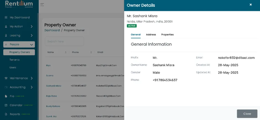Click the Owner Name value Sashank Misra
Viewport: 260px width, 120px height.
tap(163, 65)
